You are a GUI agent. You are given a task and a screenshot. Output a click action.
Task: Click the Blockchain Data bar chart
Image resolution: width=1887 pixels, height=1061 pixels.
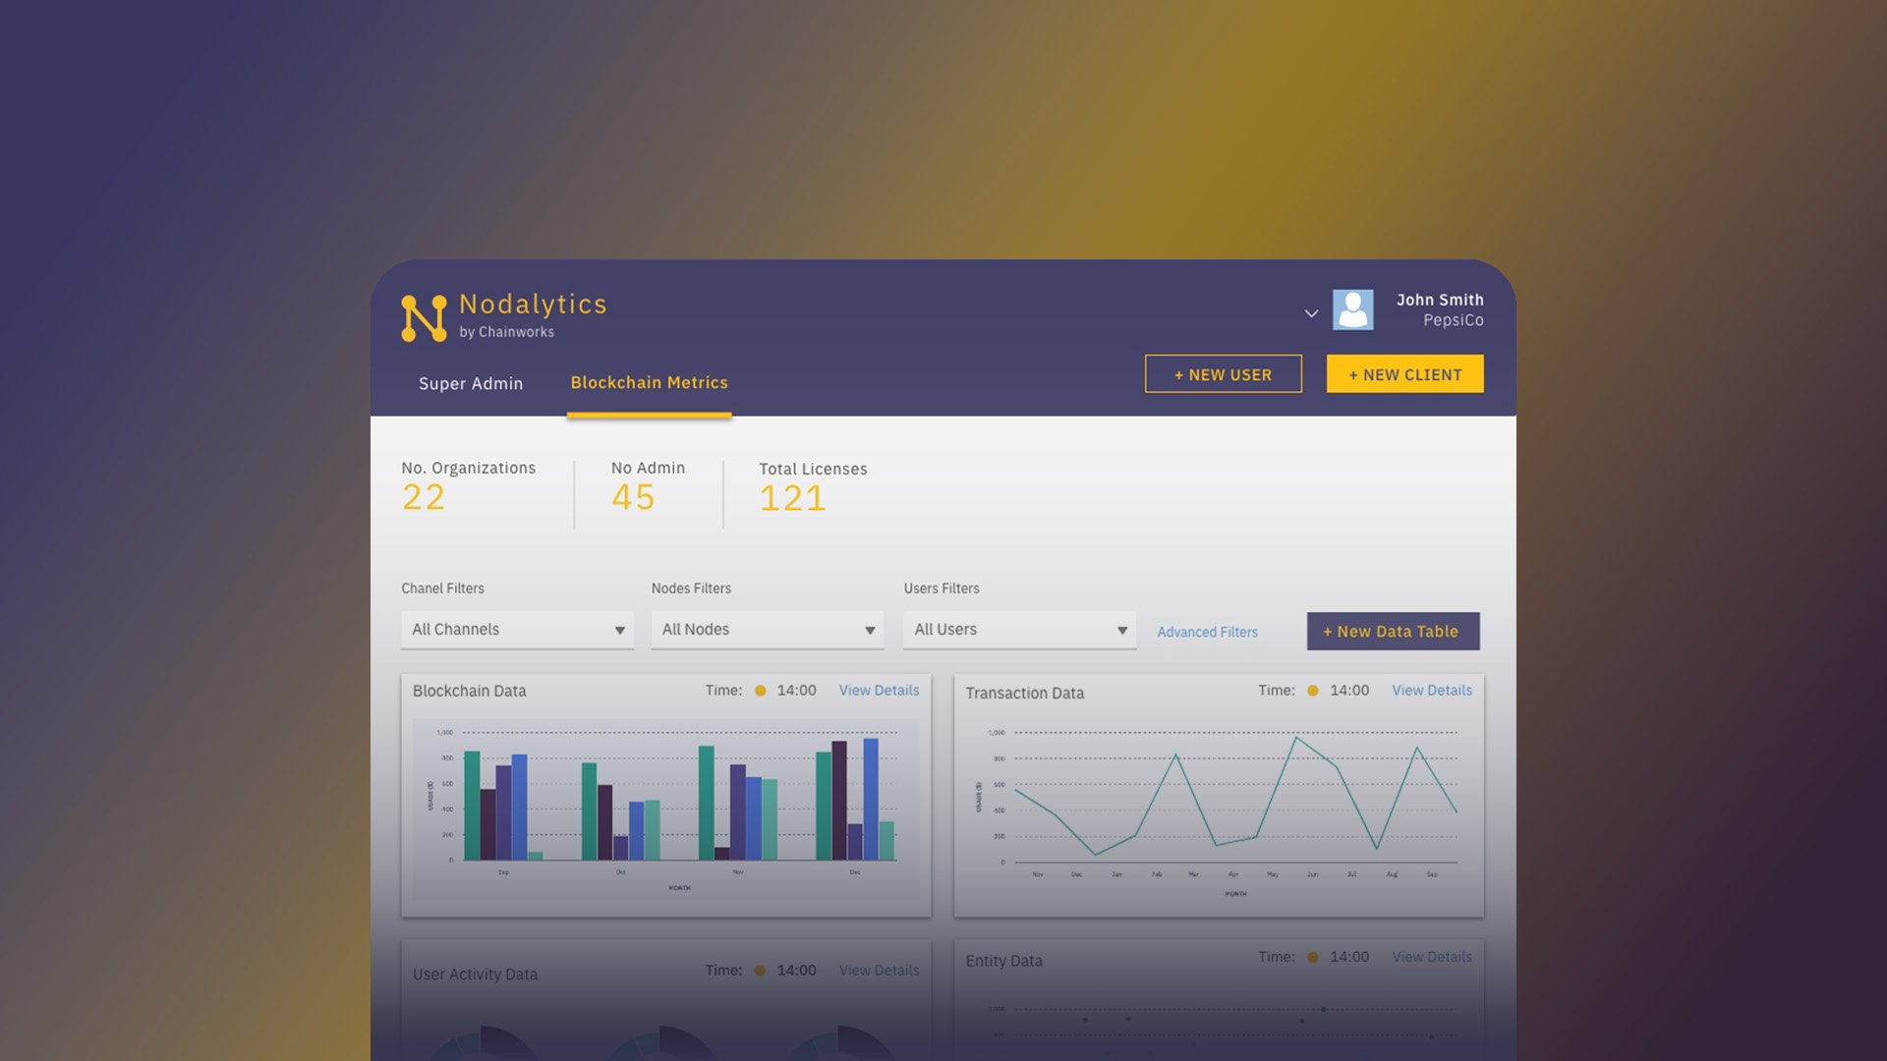[x=666, y=809]
